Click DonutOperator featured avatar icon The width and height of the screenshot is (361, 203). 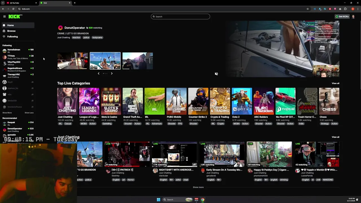(60, 28)
